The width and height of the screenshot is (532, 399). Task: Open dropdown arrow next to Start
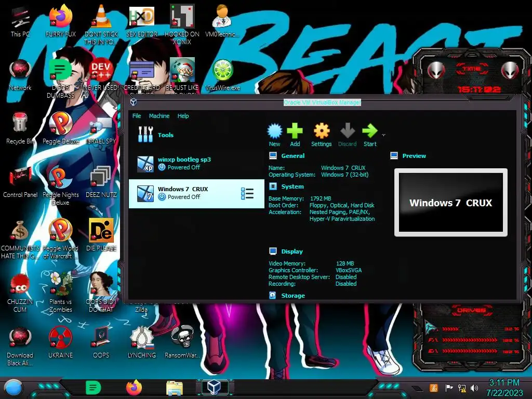384,135
